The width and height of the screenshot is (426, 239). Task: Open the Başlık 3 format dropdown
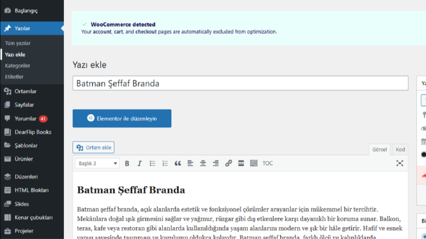(97, 163)
